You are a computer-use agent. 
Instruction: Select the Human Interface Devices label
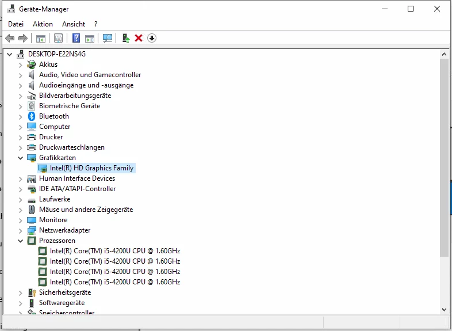click(x=77, y=178)
